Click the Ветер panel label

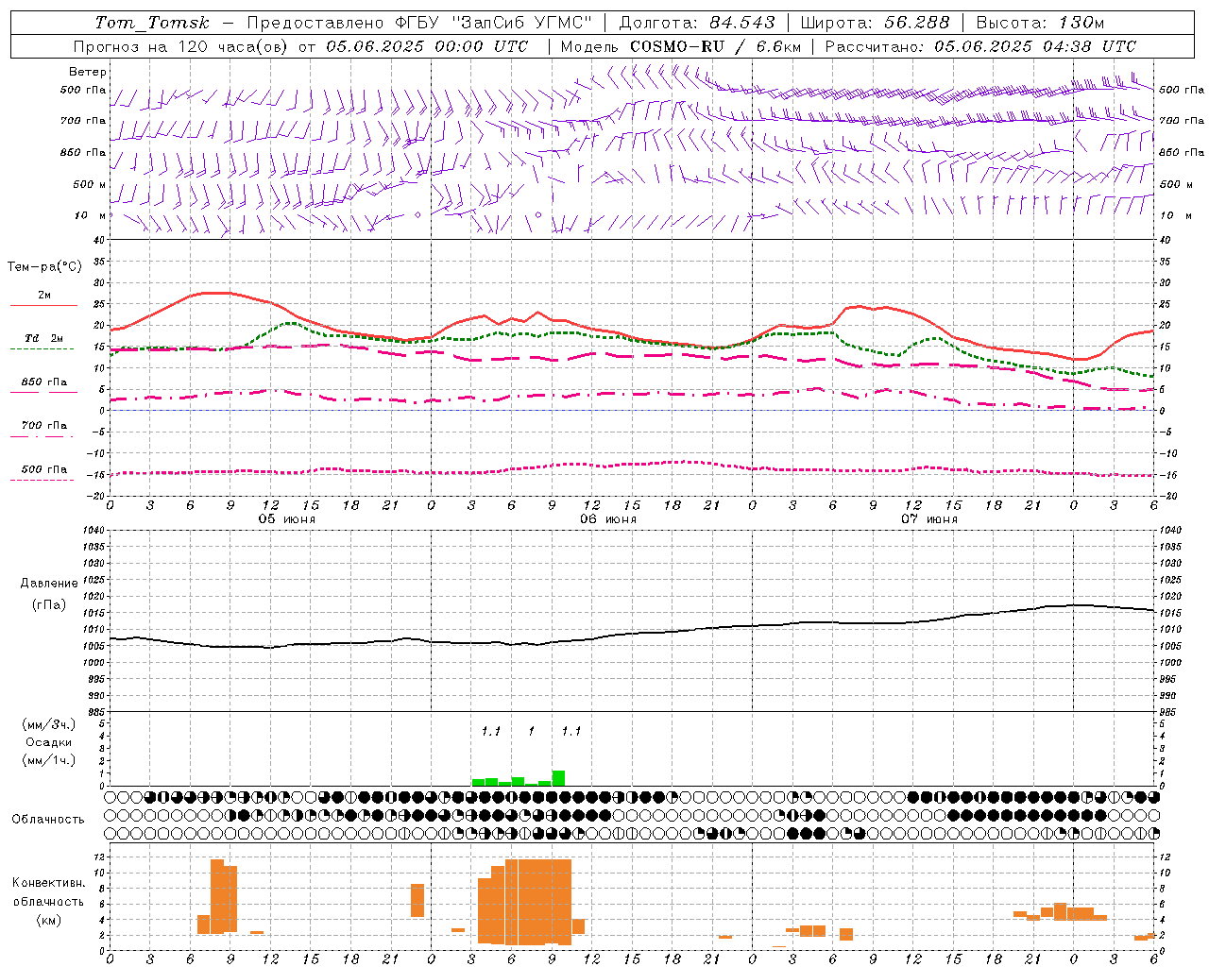click(x=88, y=72)
